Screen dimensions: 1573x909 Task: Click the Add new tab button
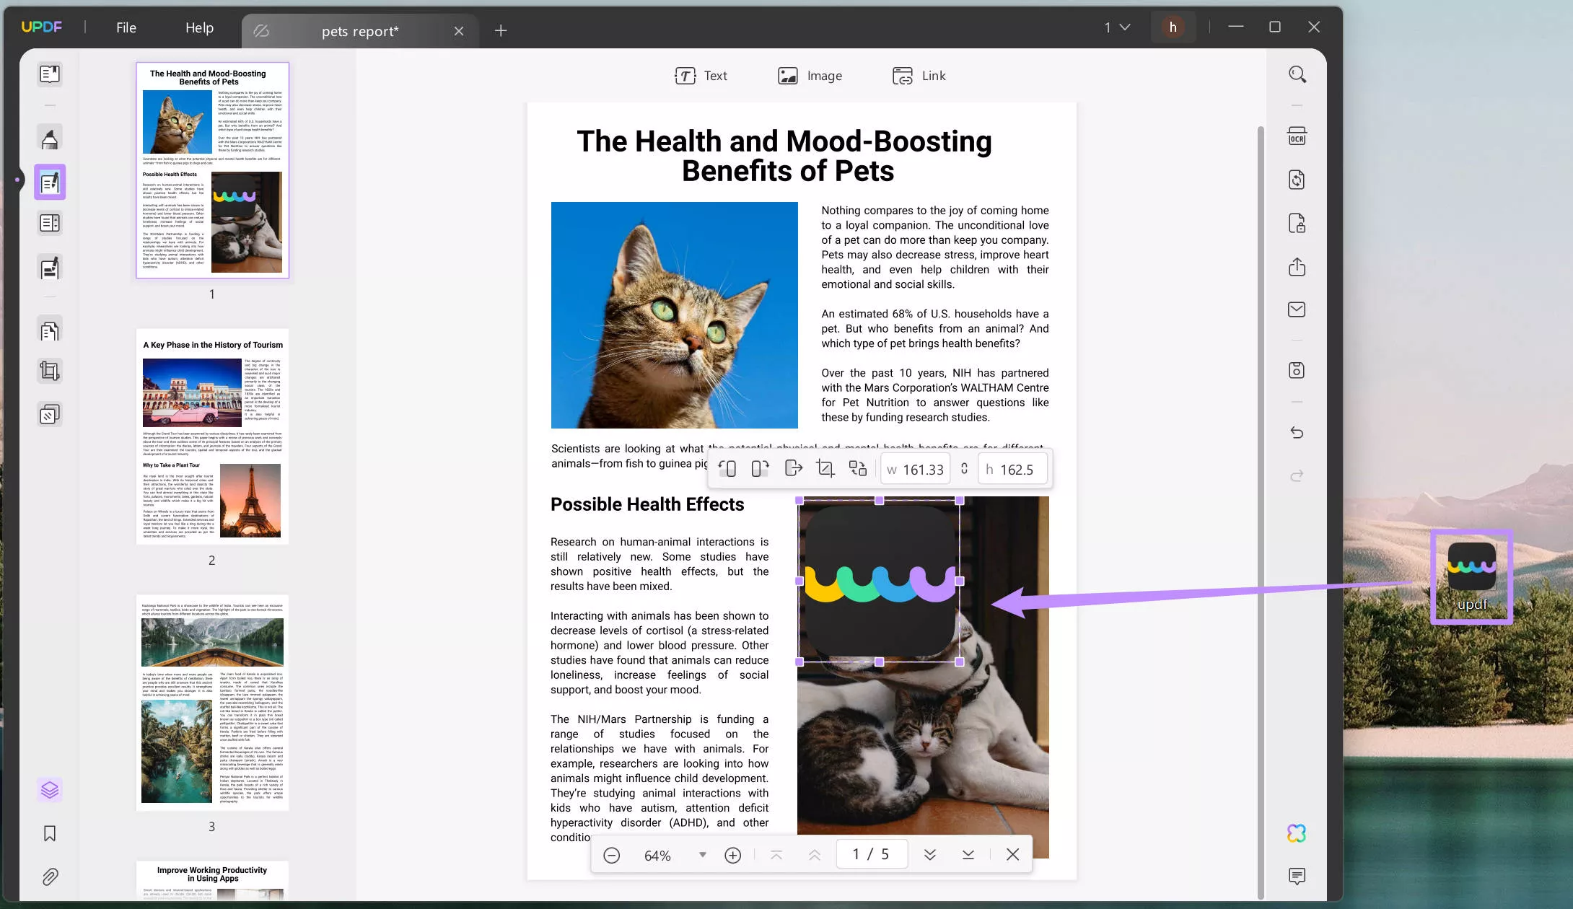(500, 30)
